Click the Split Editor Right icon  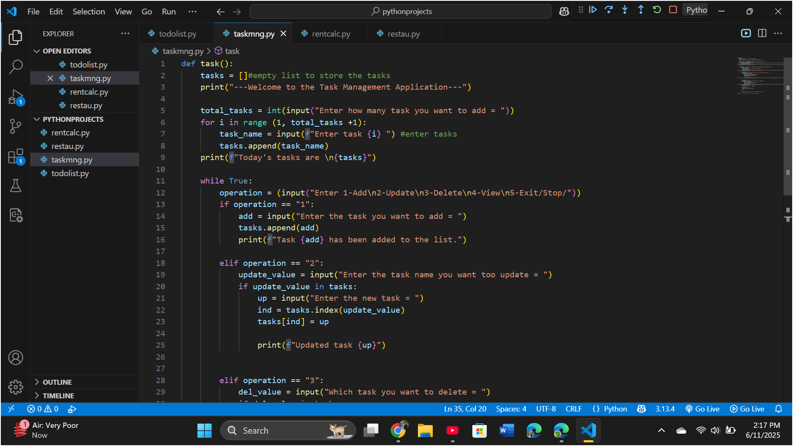pos(762,33)
